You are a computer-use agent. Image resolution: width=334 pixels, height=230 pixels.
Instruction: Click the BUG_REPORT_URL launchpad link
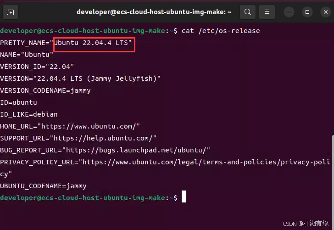[x=136, y=150]
